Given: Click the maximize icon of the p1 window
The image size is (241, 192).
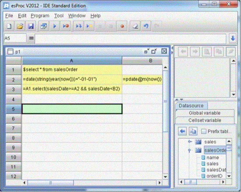Looking at the screenshot, I should coord(154,51).
